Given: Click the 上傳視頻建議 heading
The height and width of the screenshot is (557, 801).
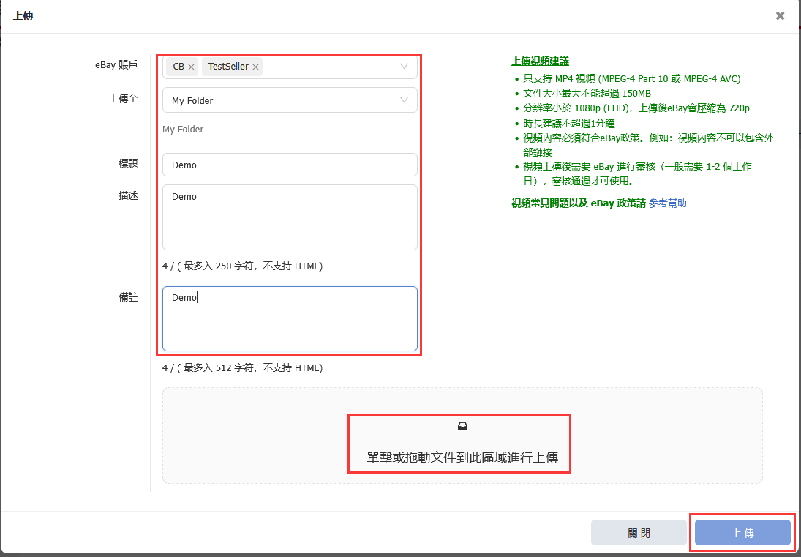Looking at the screenshot, I should (x=540, y=61).
